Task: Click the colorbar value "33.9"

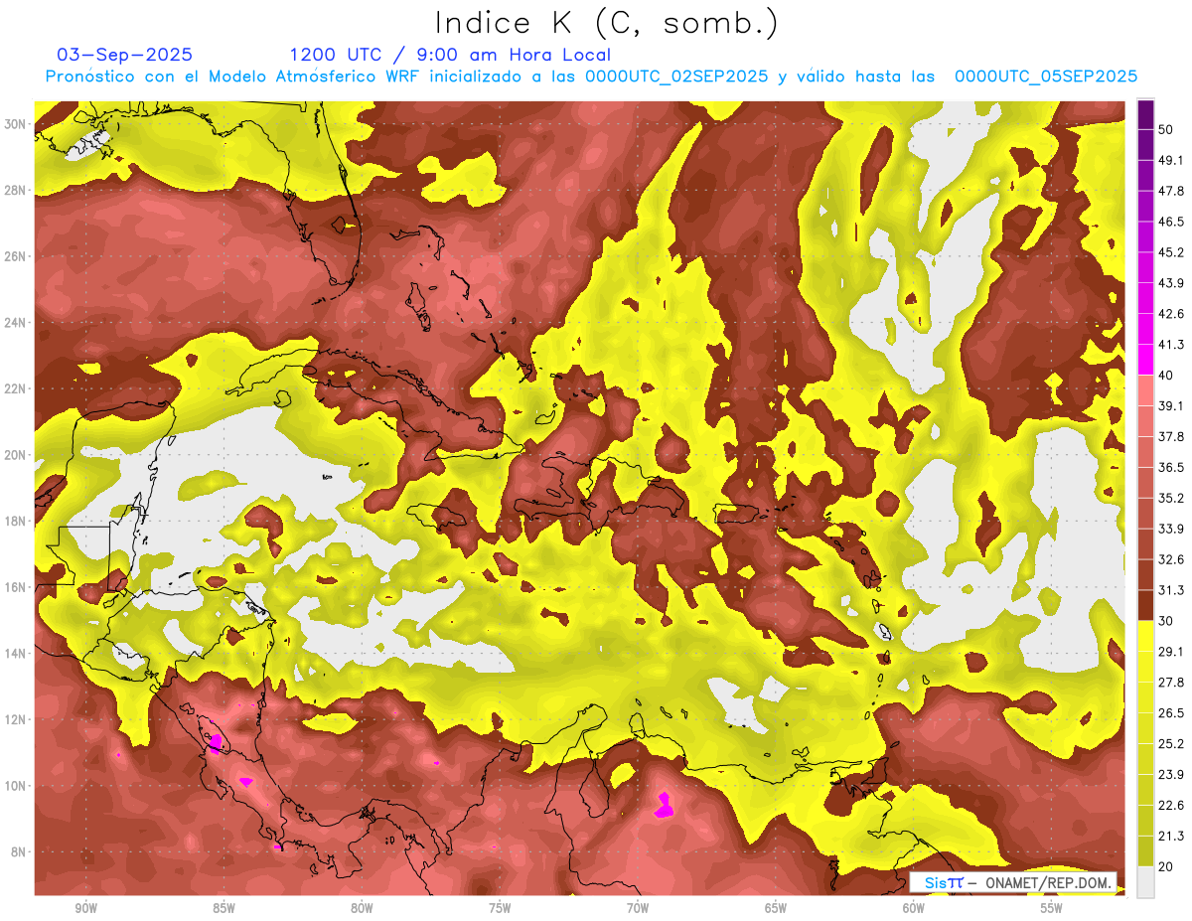Action: point(1171,529)
